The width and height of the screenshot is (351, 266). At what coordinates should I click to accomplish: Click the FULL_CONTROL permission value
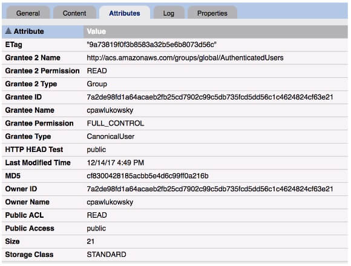pyautogui.click(x=116, y=124)
